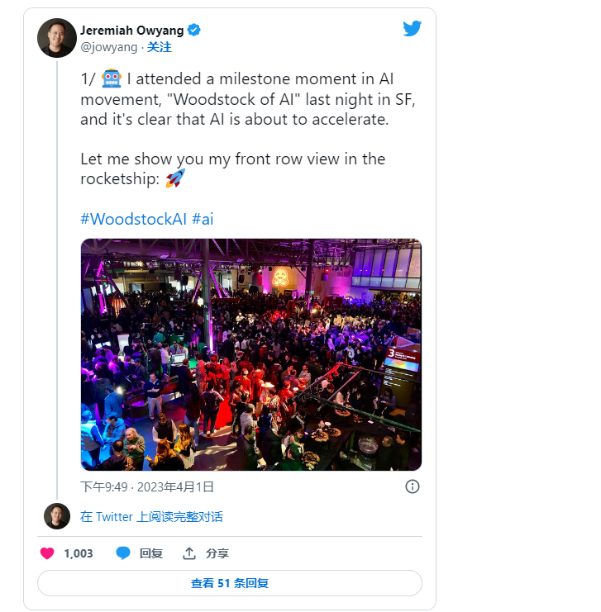Open Jeremiah Owyang's profile avatar

tap(57, 38)
